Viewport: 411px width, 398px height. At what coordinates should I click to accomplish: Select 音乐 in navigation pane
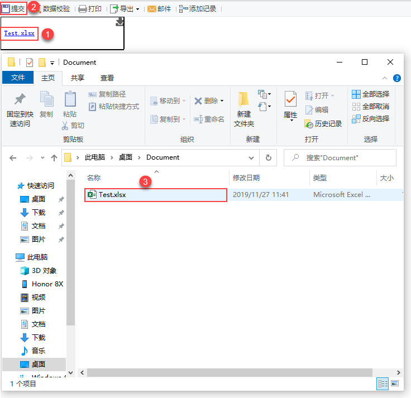click(33, 351)
